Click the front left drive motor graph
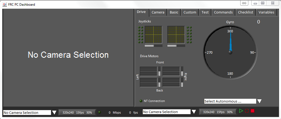The height and width of the screenshot is (119, 281). (148, 71)
